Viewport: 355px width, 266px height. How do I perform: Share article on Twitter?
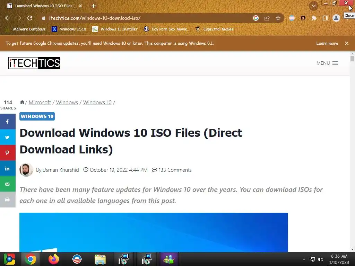(8, 137)
